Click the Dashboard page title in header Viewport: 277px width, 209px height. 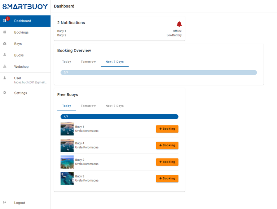coord(64,6)
